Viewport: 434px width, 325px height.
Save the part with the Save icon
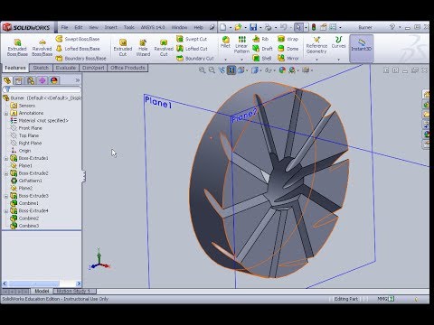point(253,27)
